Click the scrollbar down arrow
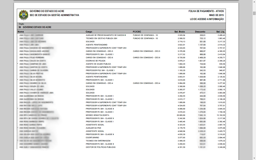This screenshot has width=256, height=160. click(254, 158)
